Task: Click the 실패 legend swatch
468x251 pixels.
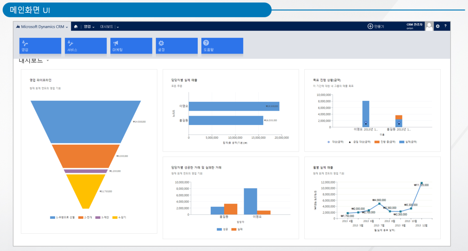Action: tap(234, 229)
